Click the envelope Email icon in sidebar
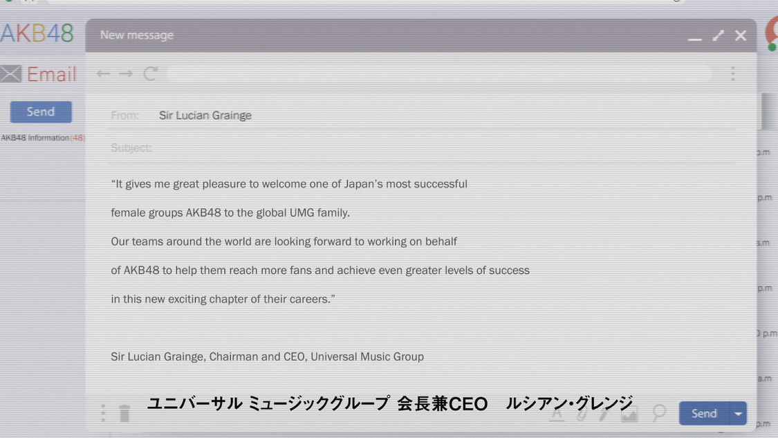Screen dimensions: 778x438 pos(11,74)
